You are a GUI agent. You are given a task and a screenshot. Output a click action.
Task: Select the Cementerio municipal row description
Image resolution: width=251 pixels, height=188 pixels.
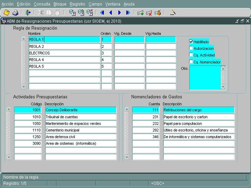81,130
